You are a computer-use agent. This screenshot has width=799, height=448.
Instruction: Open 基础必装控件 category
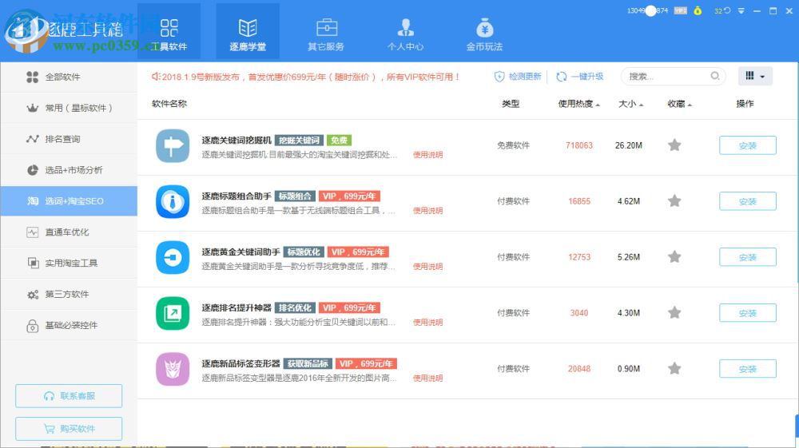69,325
